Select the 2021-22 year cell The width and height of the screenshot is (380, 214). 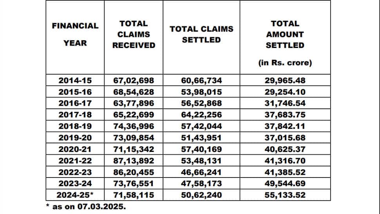(75, 161)
